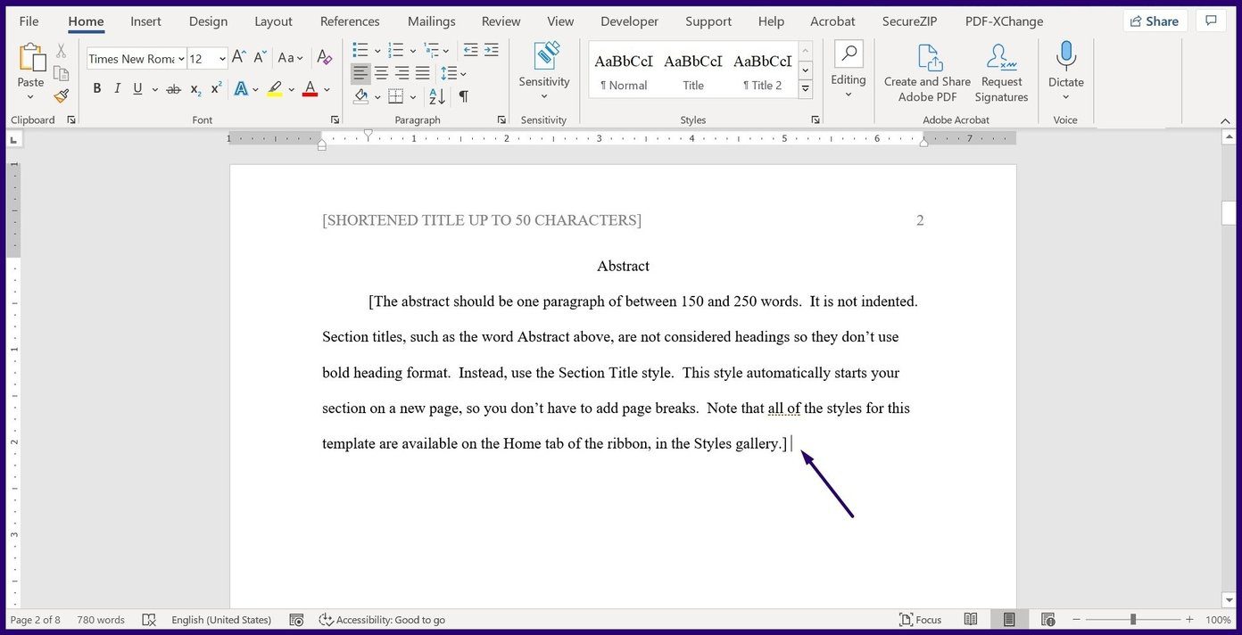Click the 100% zoom level
This screenshot has width=1242, height=635.
(1218, 620)
